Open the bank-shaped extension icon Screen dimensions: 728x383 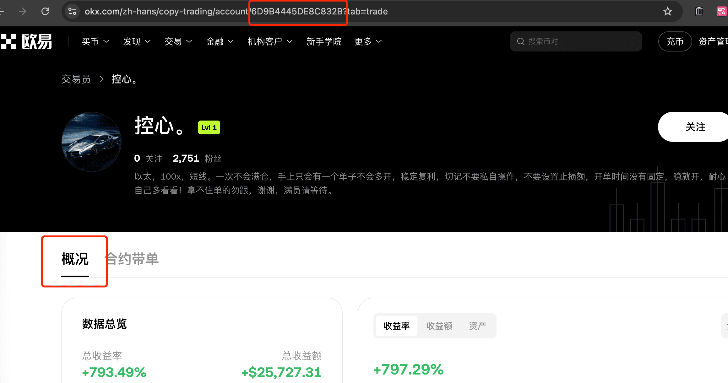tap(699, 12)
